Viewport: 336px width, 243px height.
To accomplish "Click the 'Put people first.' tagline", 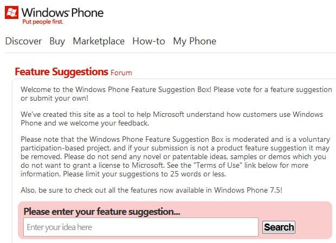I will point(43,22).
